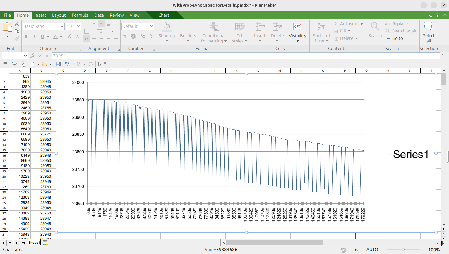Open the font size 10 dropdown
Image resolution: width=449 pixels, height=254 pixels.
pyautogui.click(x=78, y=26)
